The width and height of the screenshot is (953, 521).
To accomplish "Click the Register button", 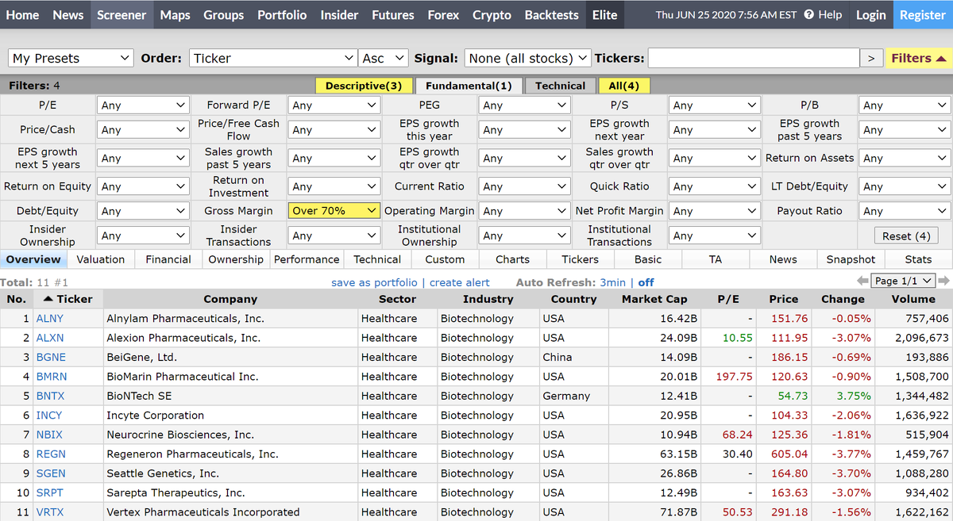I will pos(923,15).
